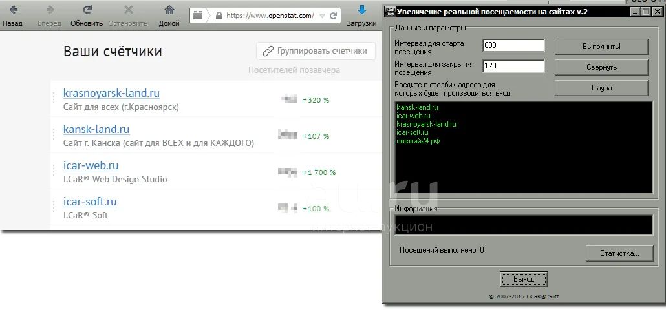Close the visits tool window
The image size is (666, 312).
(657, 12)
